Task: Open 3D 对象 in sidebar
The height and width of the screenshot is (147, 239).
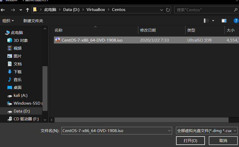Action: (x=18, y=41)
